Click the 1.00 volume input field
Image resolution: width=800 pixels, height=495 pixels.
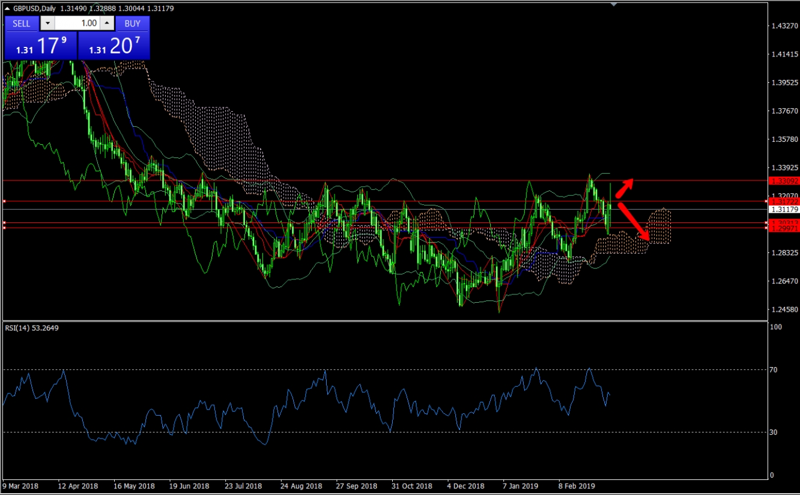77,23
